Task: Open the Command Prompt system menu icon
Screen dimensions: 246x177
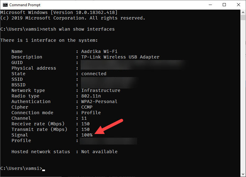Action: (x=5, y=5)
